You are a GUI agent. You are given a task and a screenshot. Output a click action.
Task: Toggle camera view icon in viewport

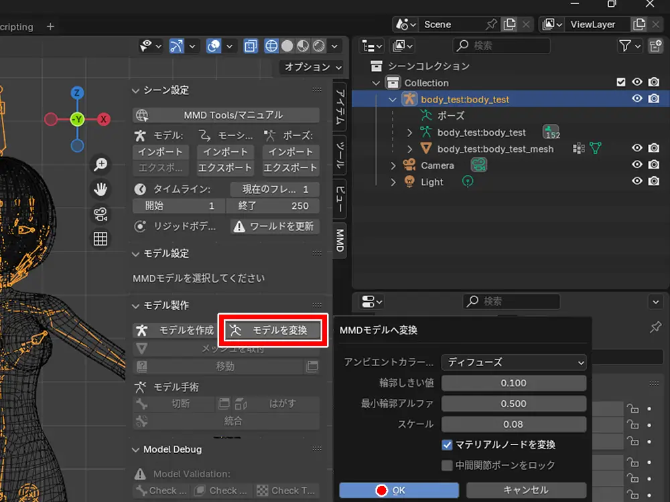click(x=100, y=214)
